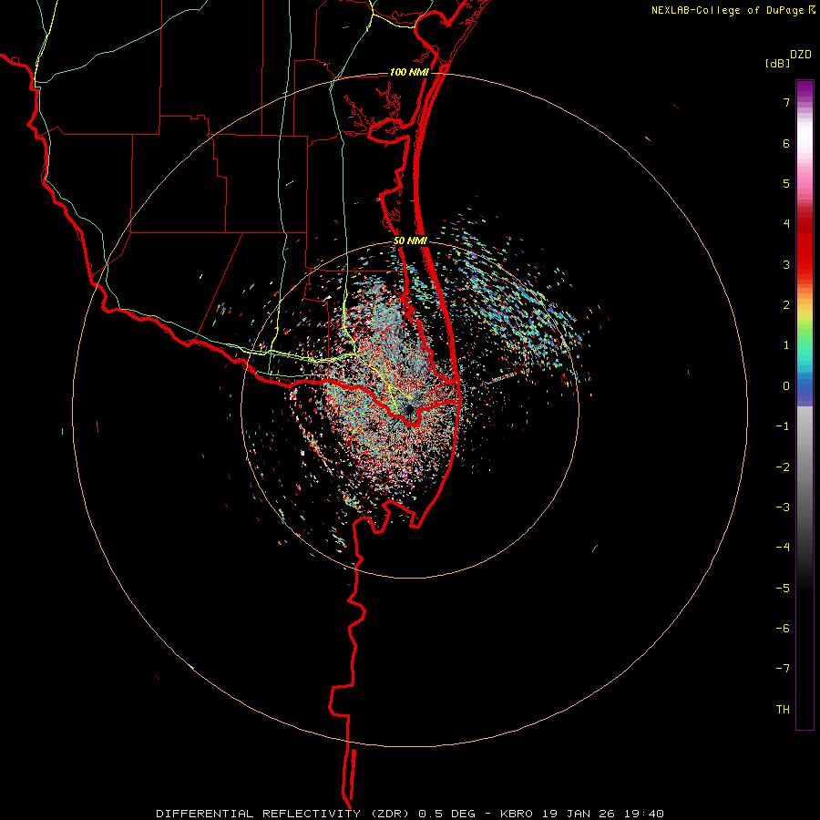Click the [dB] units label
Image resolution: width=820 pixels, height=820 pixels.
coord(777,63)
